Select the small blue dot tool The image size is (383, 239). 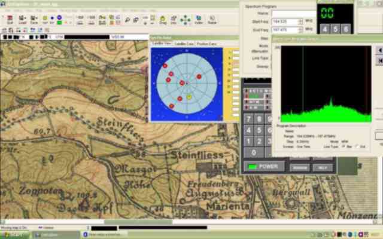[52, 18]
